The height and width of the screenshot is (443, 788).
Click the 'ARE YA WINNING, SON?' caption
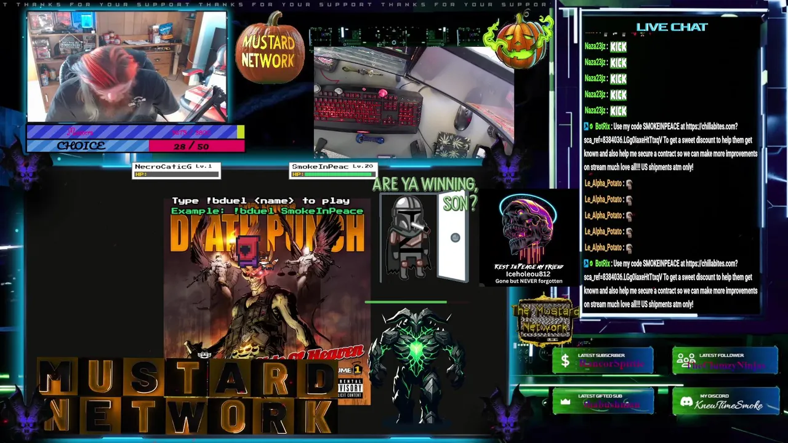425,193
